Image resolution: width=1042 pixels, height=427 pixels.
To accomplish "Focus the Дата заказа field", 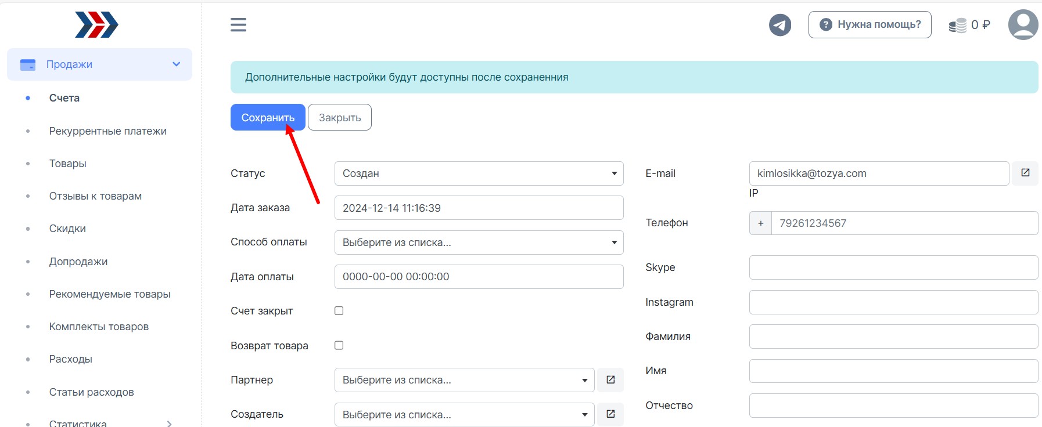I will pyautogui.click(x=479, y=208).
